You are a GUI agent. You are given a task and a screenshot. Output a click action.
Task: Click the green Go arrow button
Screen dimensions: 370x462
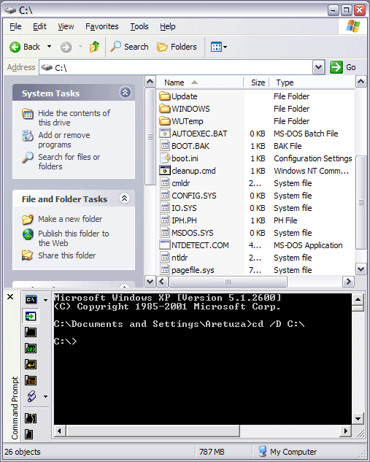336,67
